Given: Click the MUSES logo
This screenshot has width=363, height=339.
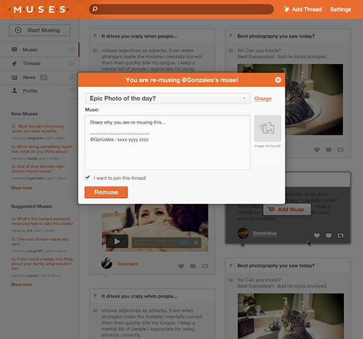Looking at the screenshot, I should (39, 10).
